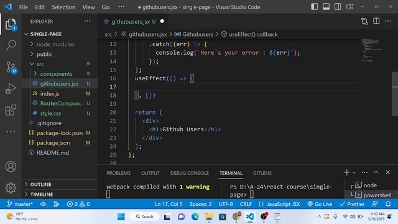Switch to the PROBLEMS panel tab

tap(119, 173)
